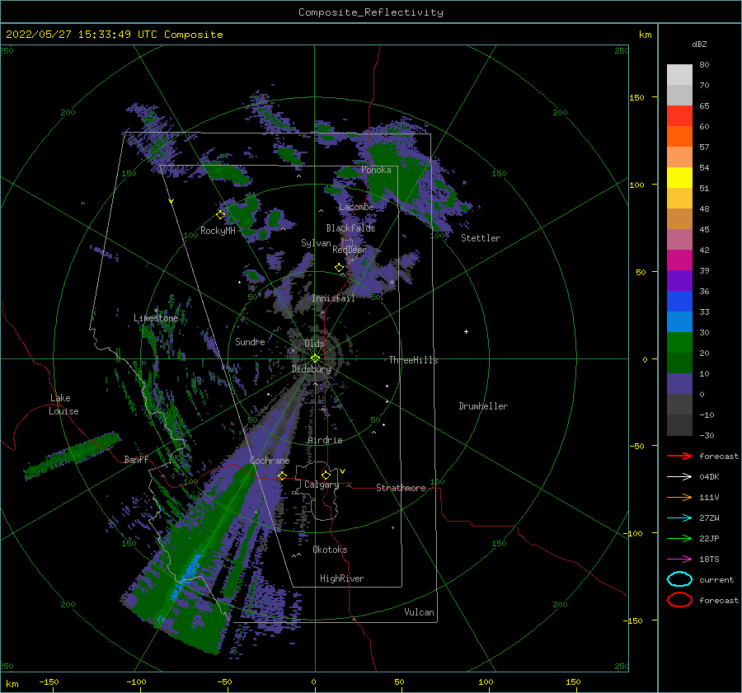Select yellow diamond marker near Cochrane
Image resolution: width=742 pixels, height=693 pixels.
[x=282, y=475]
